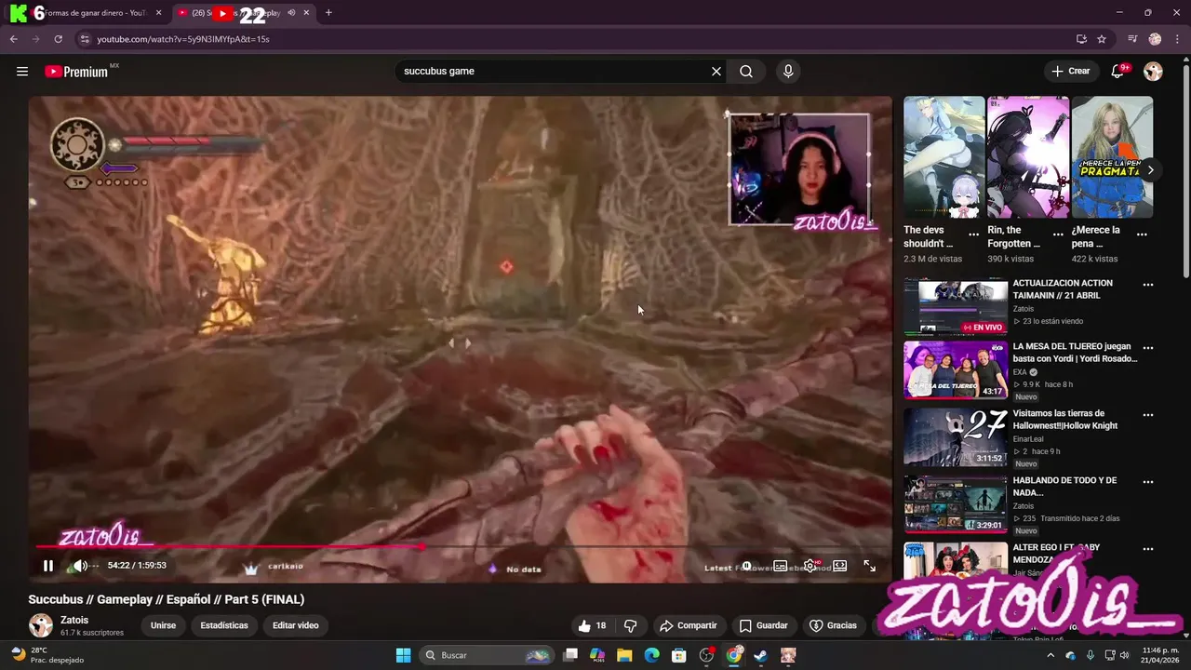Viewport: 1191px width, 670px height.
Task: Open the Windows Start menu
Action: coord(403,655)
